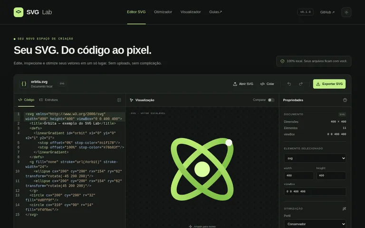
Task: Focus the viewBox input field
Action: (315, 191)
